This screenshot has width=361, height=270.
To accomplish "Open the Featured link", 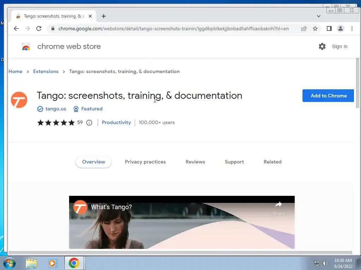I will tap(92, 109).
